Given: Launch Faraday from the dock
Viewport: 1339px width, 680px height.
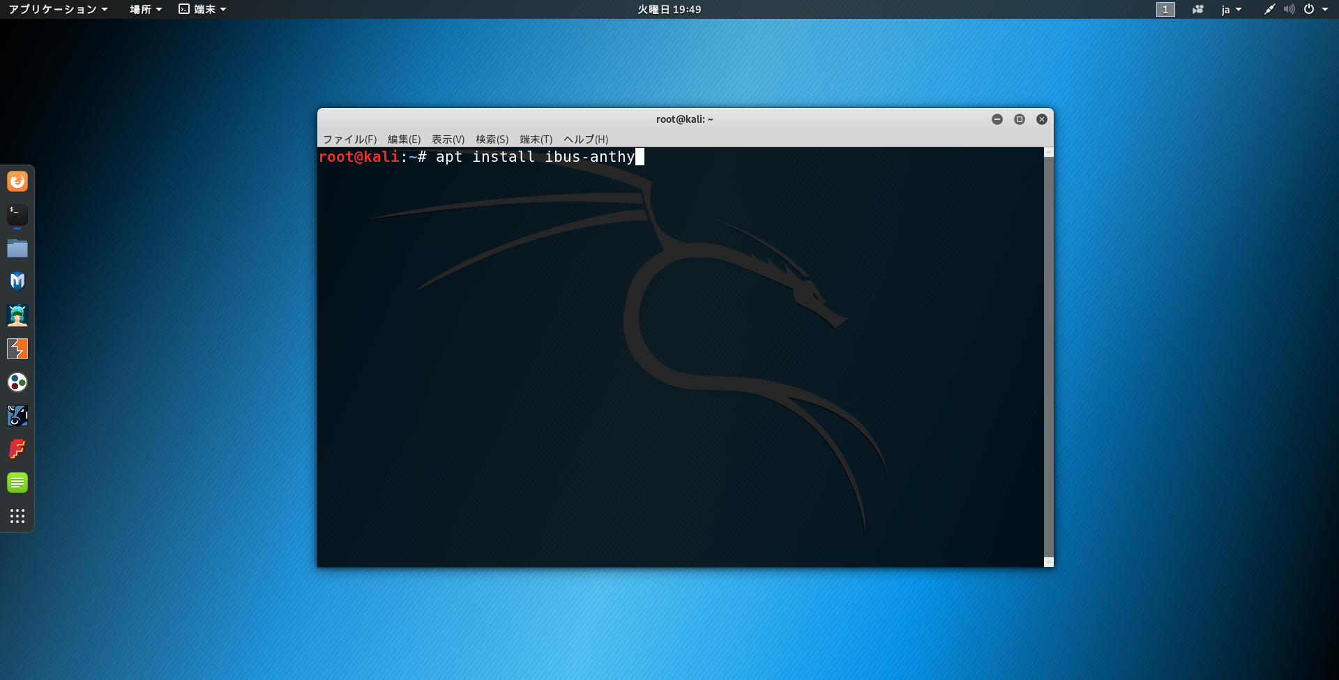Looking at the screenshot, I should pos(17,449).
